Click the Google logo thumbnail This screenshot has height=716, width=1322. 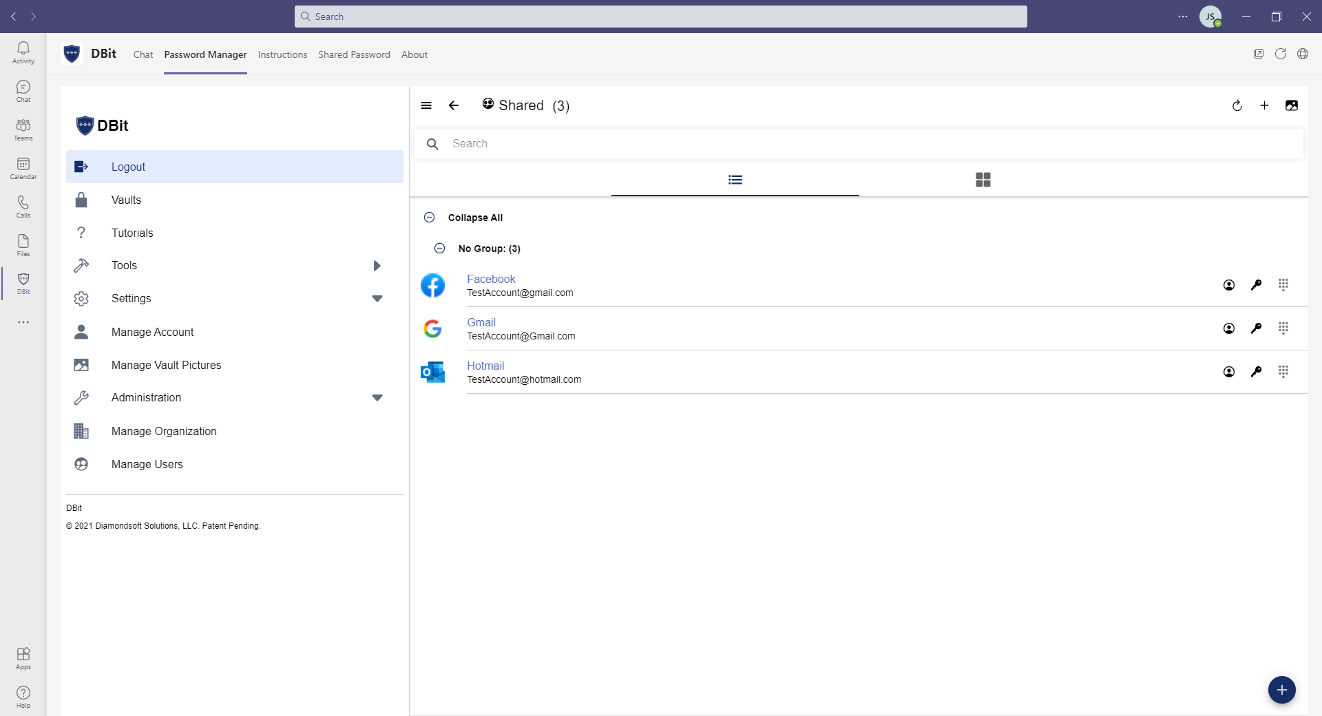click(x=432, y=328)
